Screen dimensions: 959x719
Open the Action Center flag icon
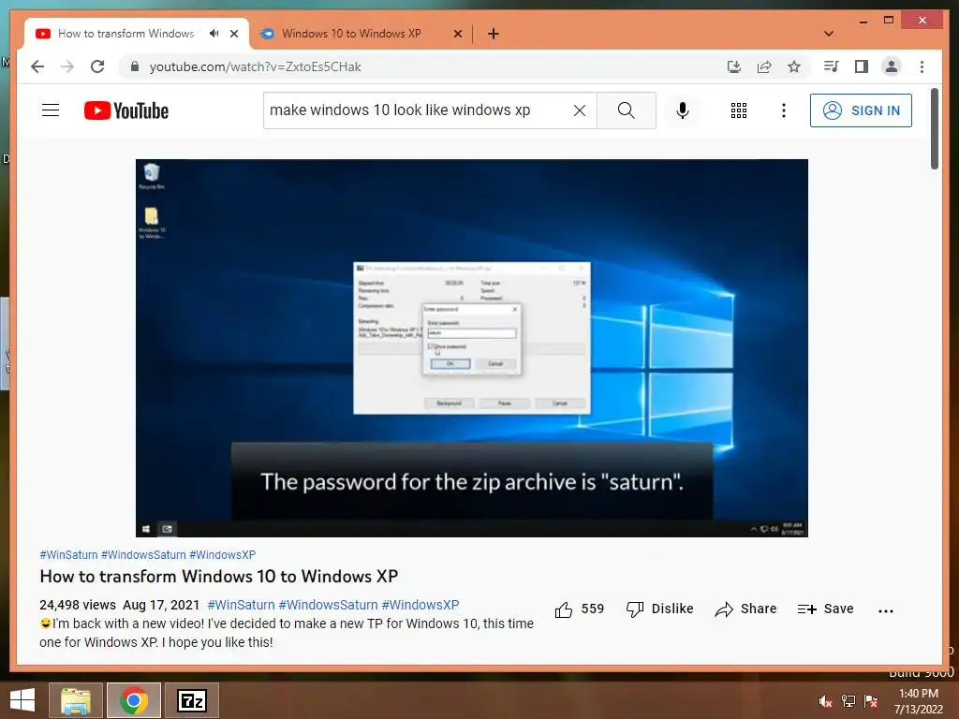point(871,701)
